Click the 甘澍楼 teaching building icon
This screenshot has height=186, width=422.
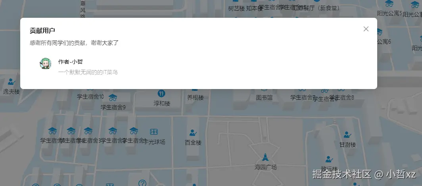pyautogui.click(x=347, y=135)
